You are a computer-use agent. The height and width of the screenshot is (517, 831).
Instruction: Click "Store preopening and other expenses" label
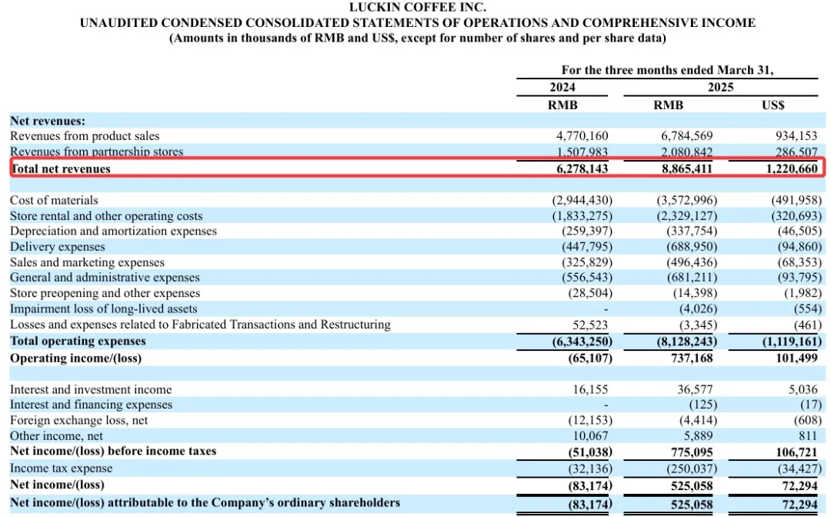105,293
